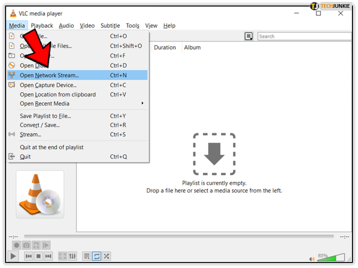Open the Tools menu
Viewport: 358px width, 268px height.
pyautogui.click(x=132, y=26)
